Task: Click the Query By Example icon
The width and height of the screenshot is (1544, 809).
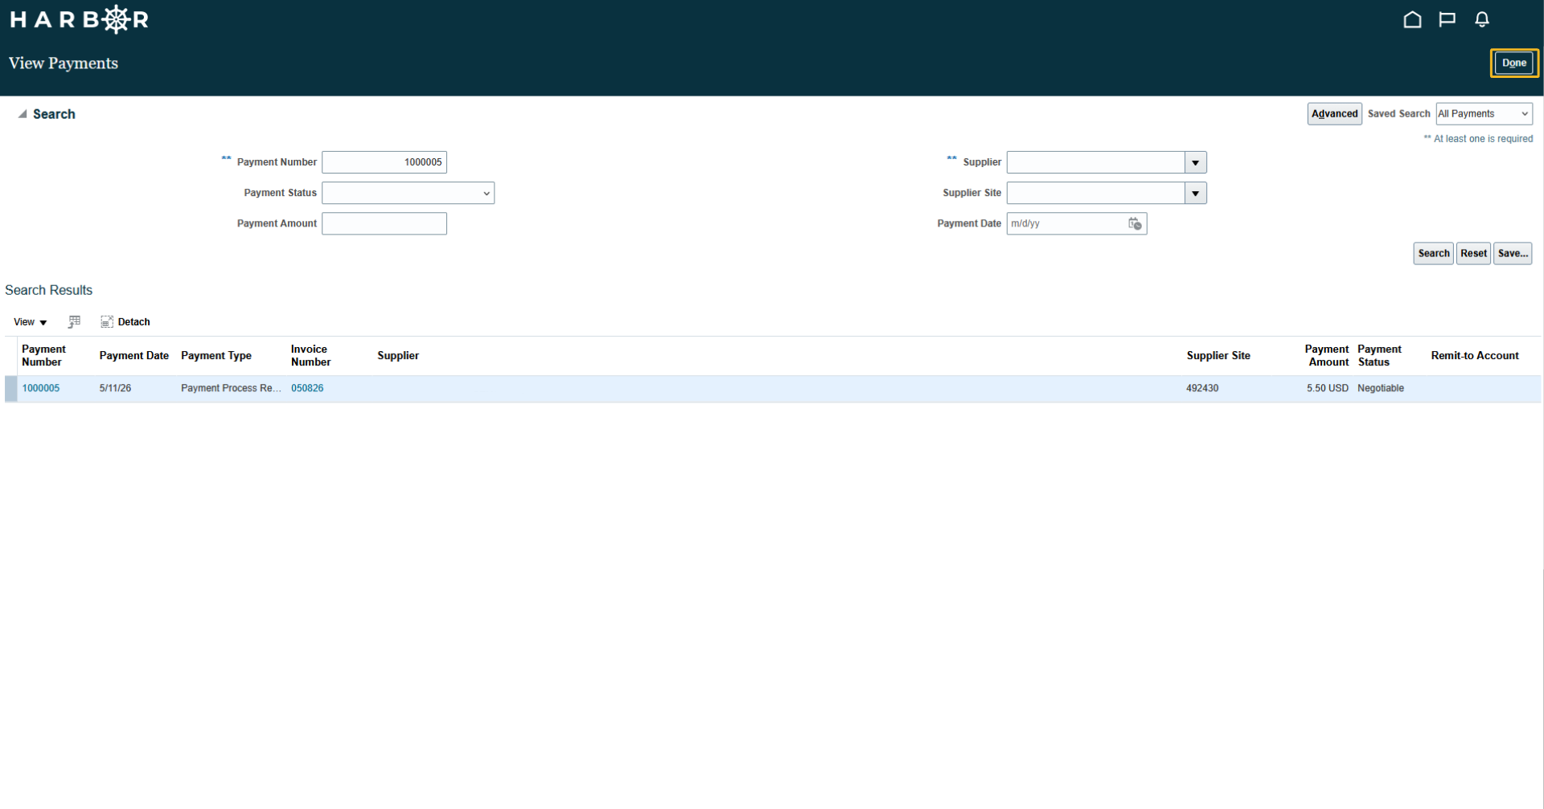Action: click(74, 322)
